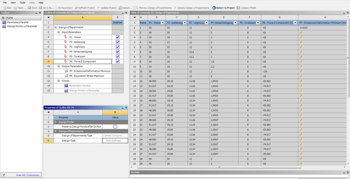Click Preview Design of Experiments icon
Viewport: 350px width, 179px height.
(137, 8)
